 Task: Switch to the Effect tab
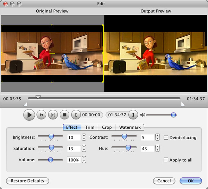(x=72, y=127)
